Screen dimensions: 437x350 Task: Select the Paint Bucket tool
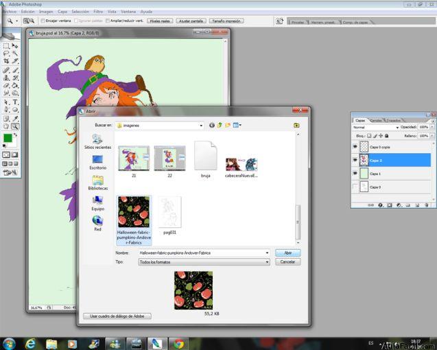point(15,85)
